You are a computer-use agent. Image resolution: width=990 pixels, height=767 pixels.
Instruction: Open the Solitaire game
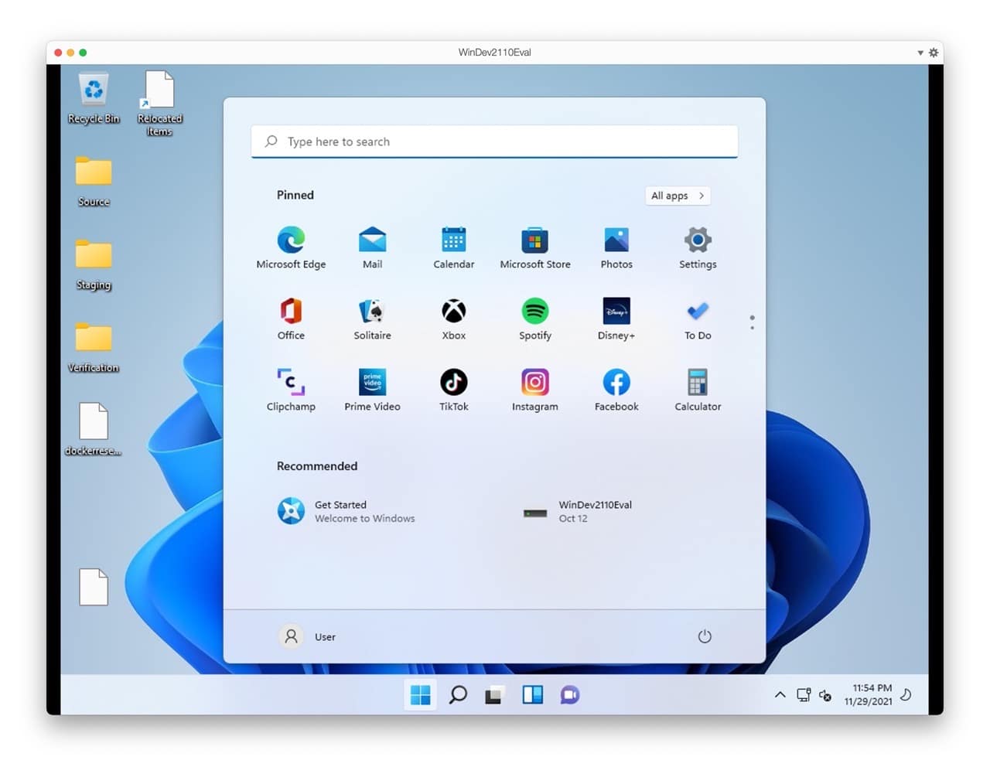click(372, 319)
